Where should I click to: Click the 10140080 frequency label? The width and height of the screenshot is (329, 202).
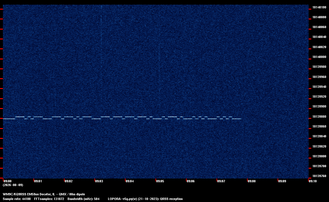coord(319,17)
